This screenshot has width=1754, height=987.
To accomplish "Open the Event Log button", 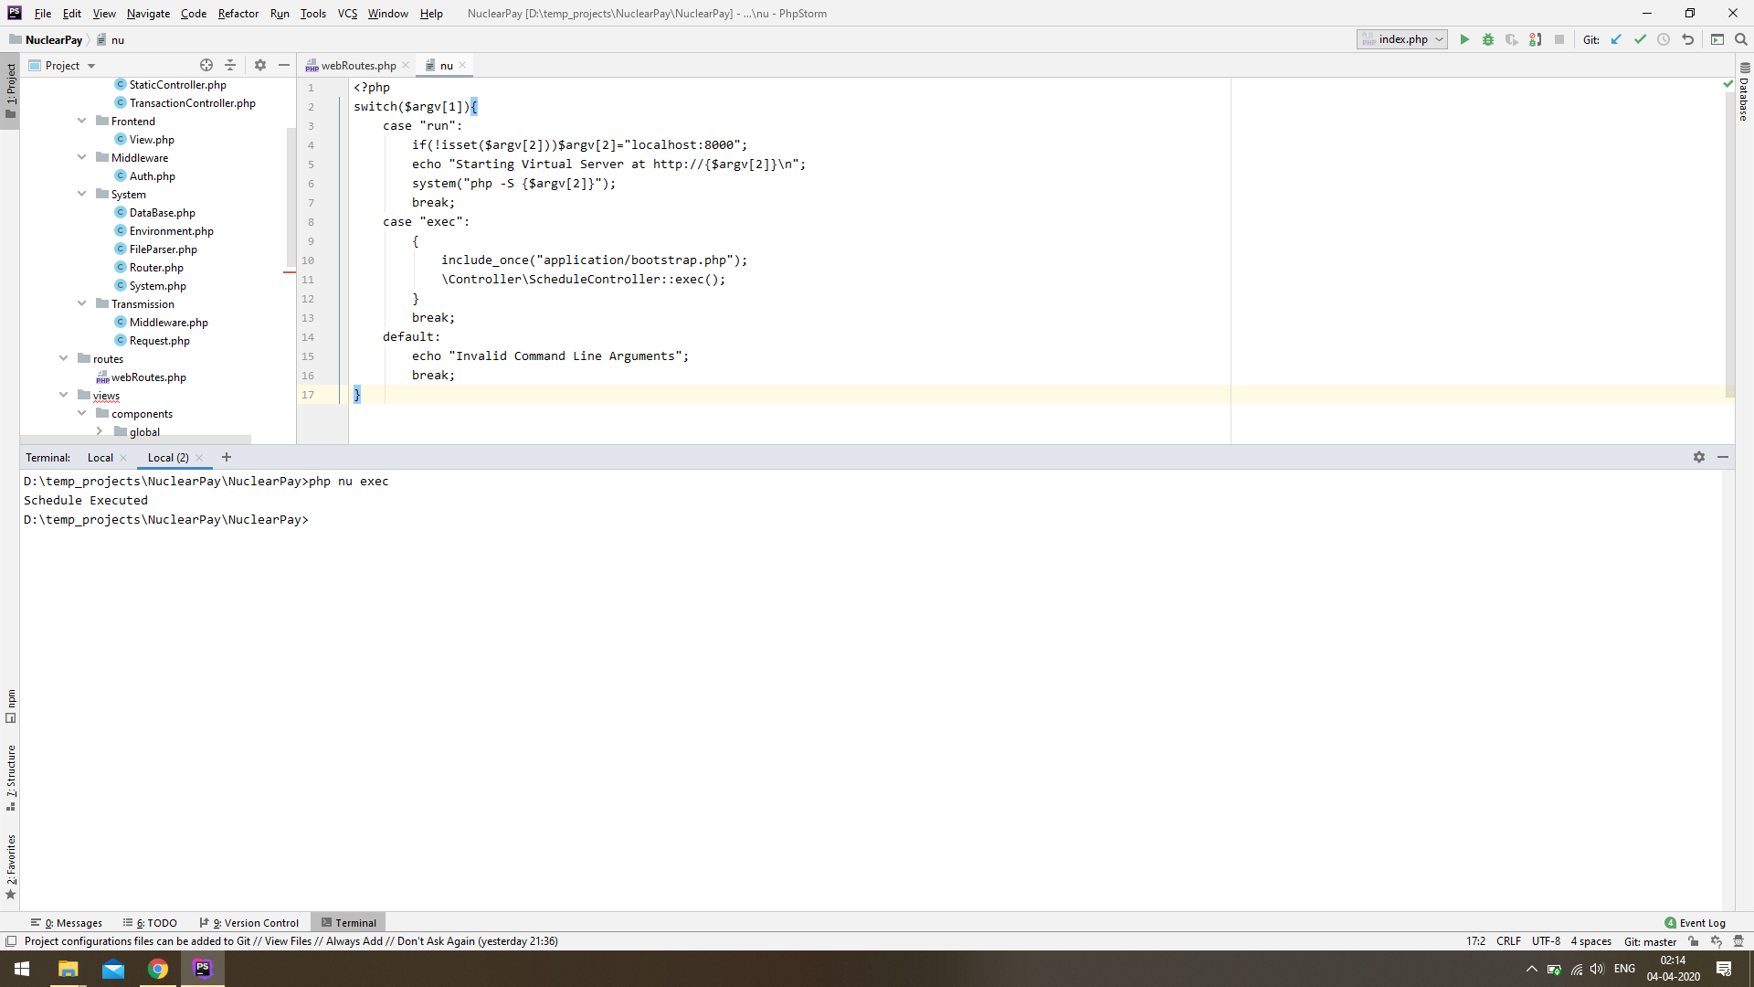I will [x=1695, y=922].
